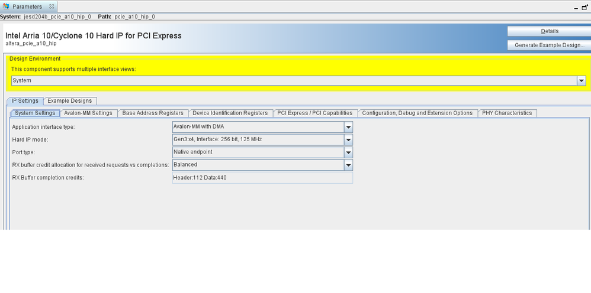Select the System Settings tab
This screenshot has width=591, height=293.
[x=35, y=113]
